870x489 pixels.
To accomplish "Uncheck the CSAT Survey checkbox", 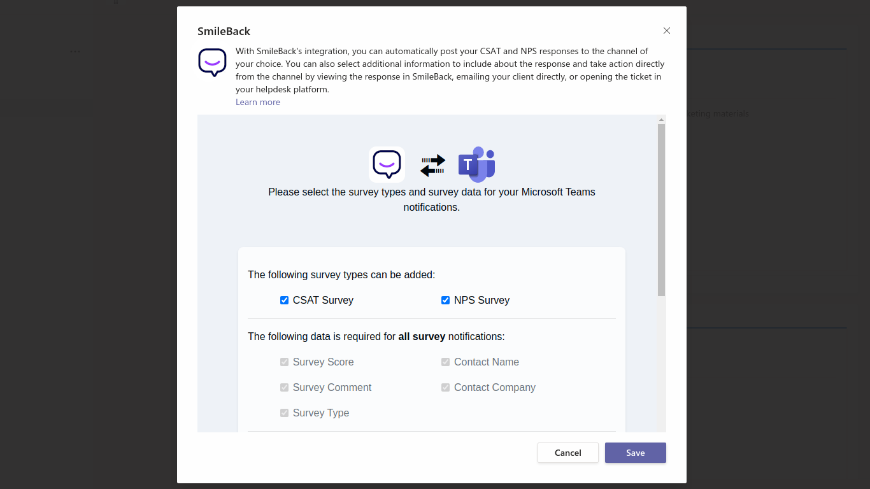I will tap(285, 301).
